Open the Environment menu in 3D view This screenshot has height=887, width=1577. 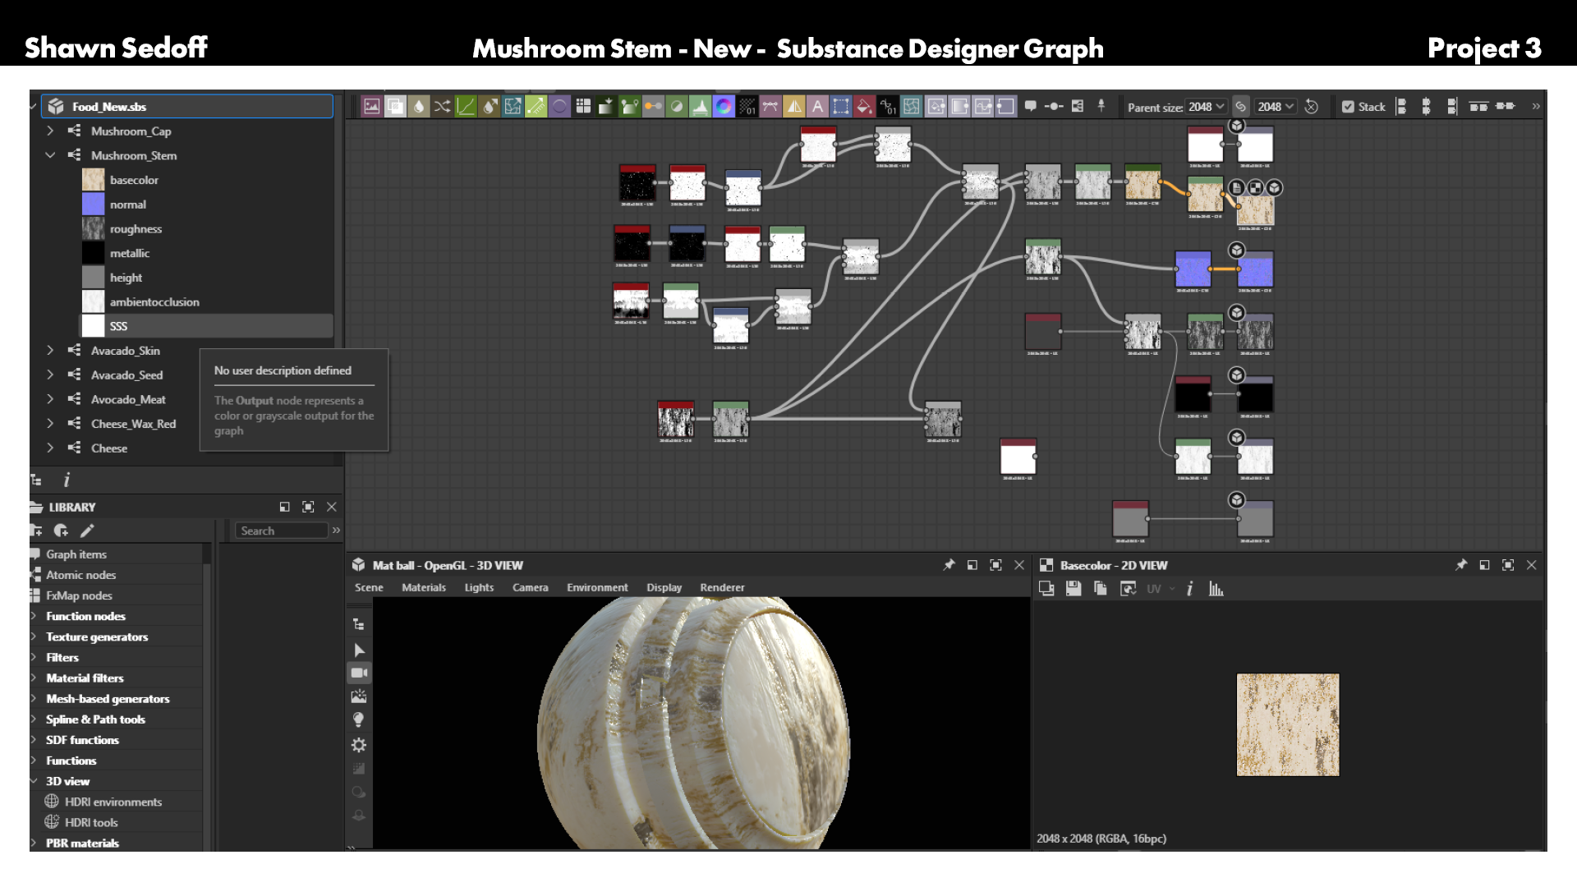(x=597, y=587)
